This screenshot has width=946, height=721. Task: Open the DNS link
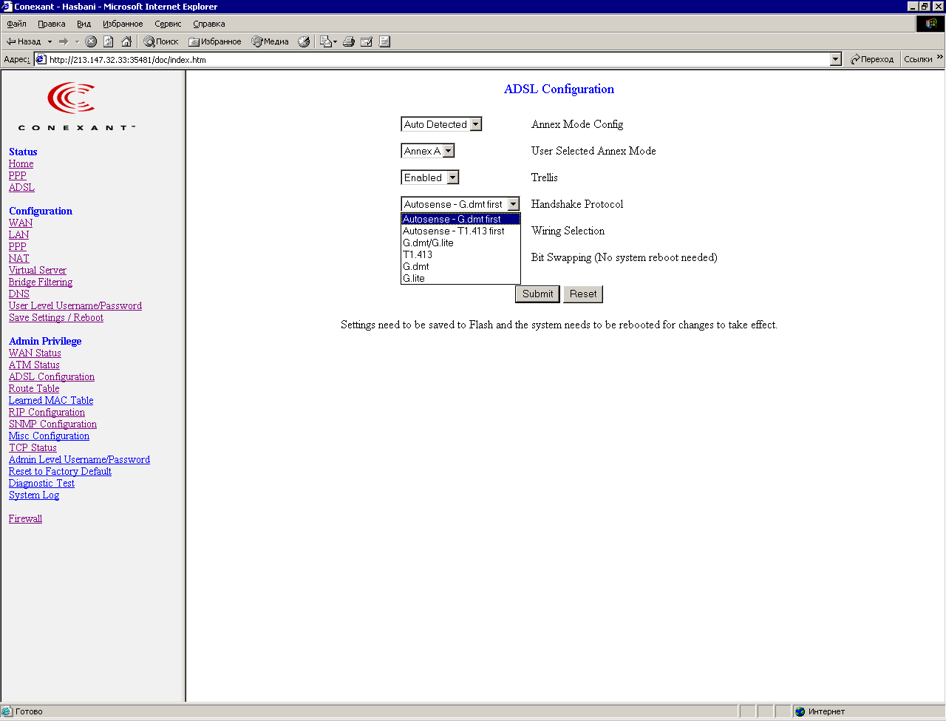[19, 294]
